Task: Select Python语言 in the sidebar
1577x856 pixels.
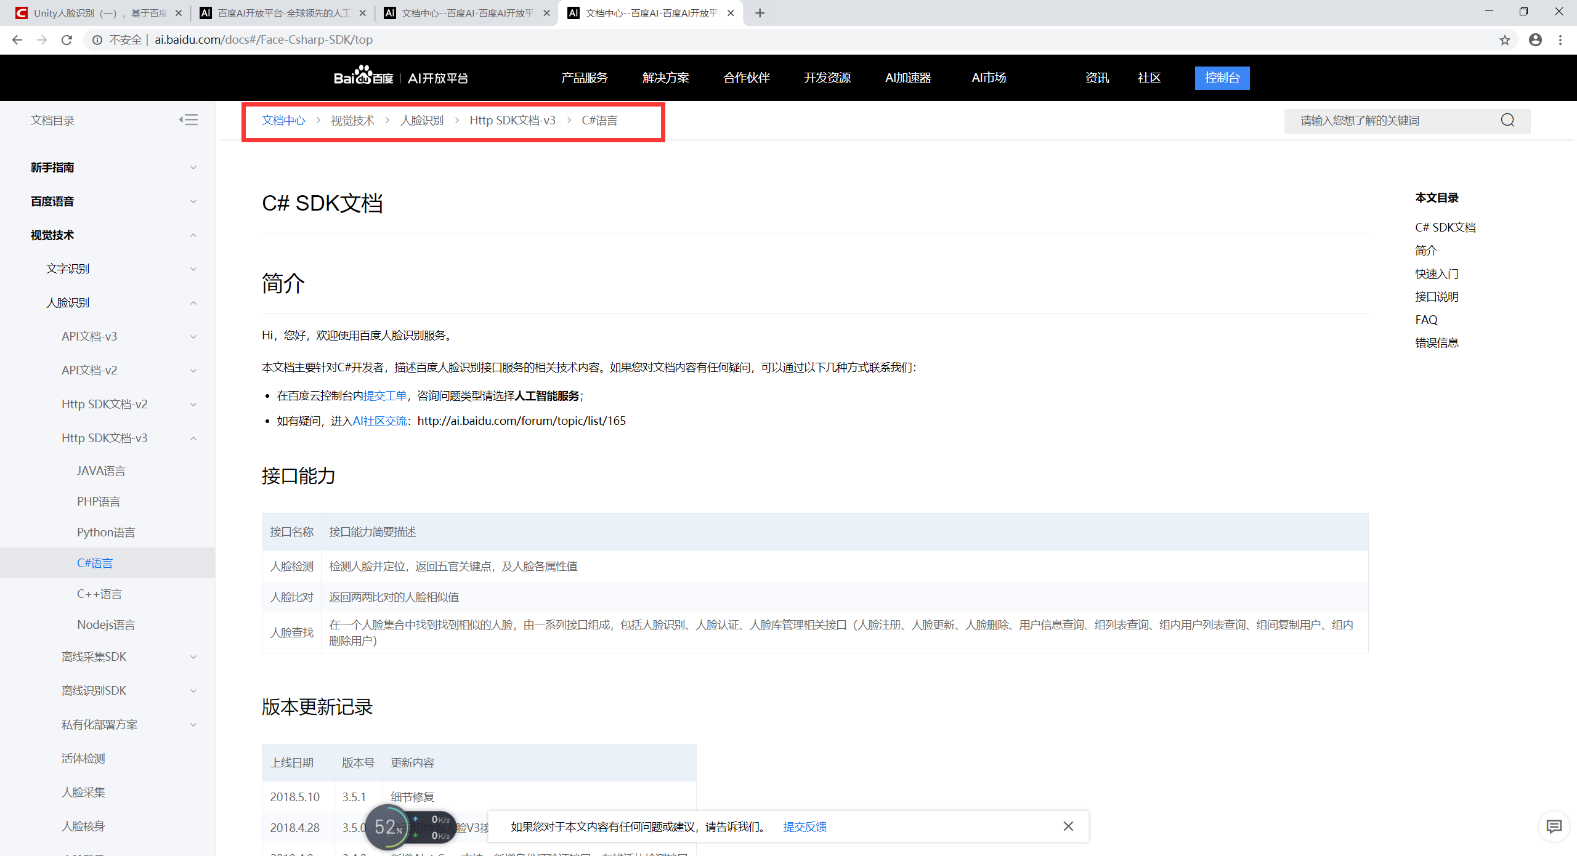Action: point(106,533)
